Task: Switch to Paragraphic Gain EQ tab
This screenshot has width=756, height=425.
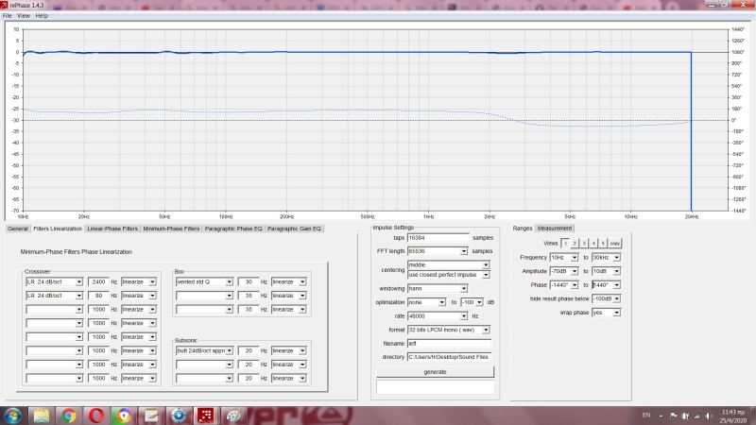Action: 294,229
